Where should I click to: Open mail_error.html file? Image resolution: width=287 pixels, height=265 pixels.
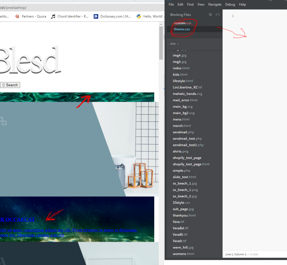(185, 100)
